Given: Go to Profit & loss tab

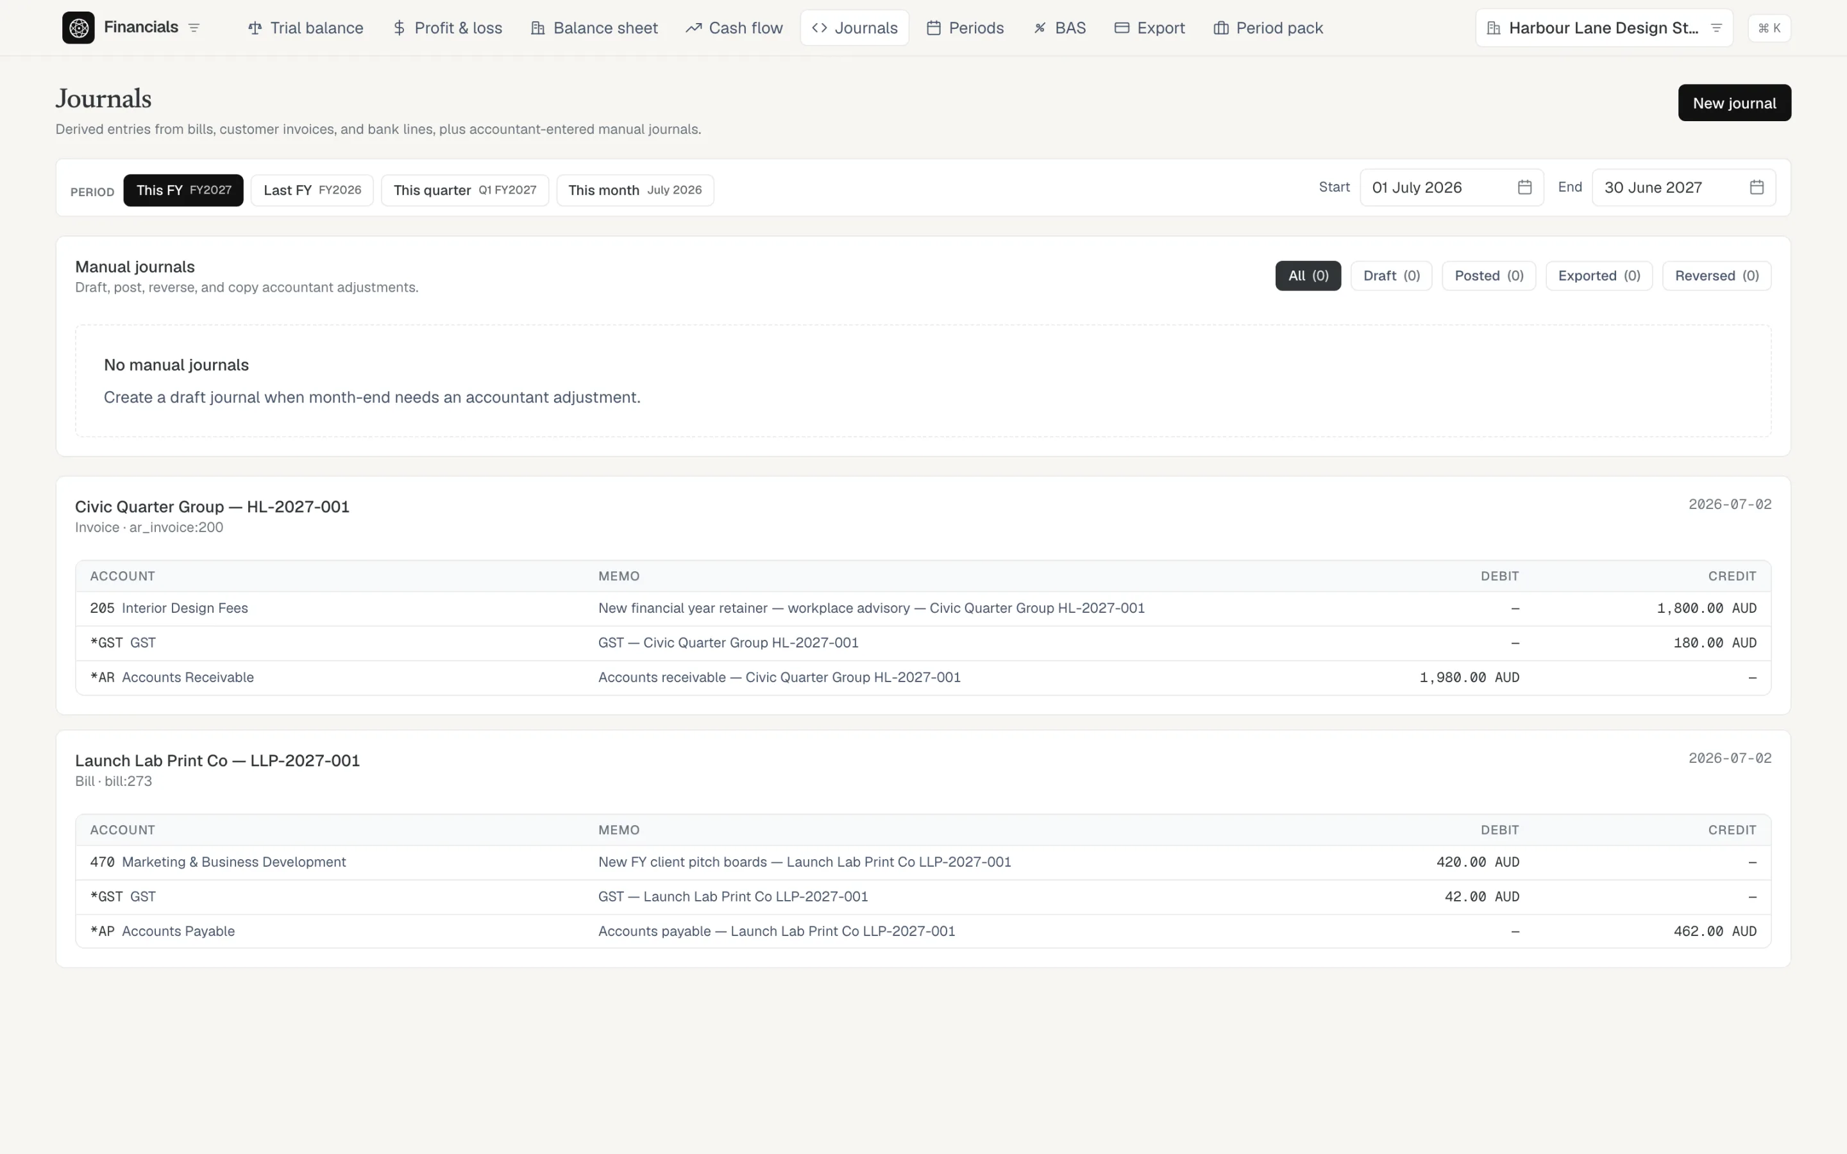Looking at the screenshot, I should click(447, 28).
